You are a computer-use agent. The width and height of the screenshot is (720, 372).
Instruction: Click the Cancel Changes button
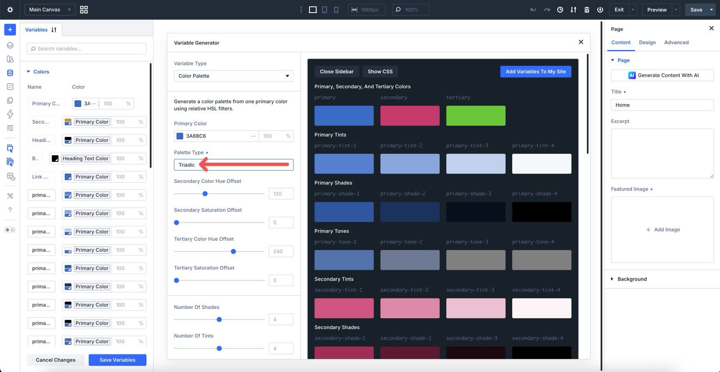(x=55, y=360)
